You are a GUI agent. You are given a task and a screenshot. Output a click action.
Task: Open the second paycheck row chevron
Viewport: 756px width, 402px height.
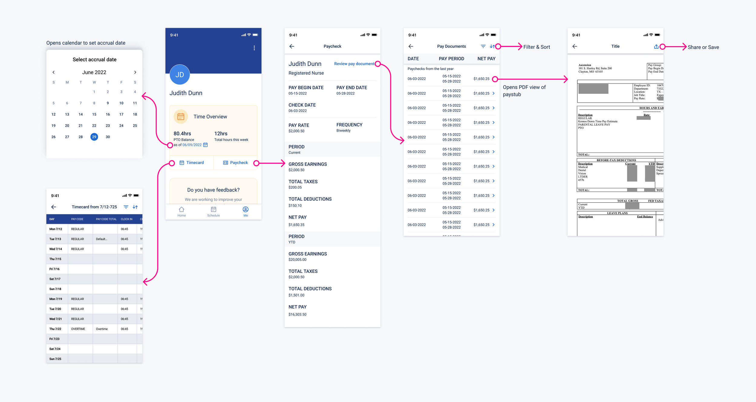tap(494, 93)
